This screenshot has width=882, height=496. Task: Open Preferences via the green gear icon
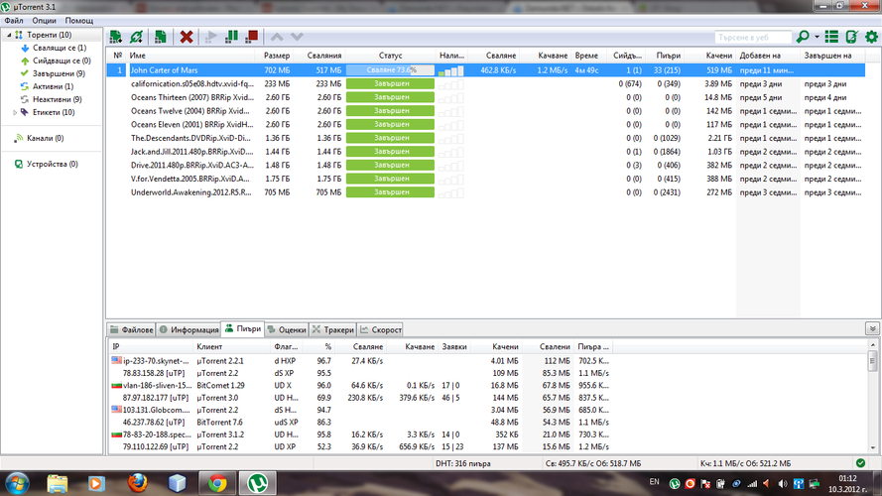(871, 37)
